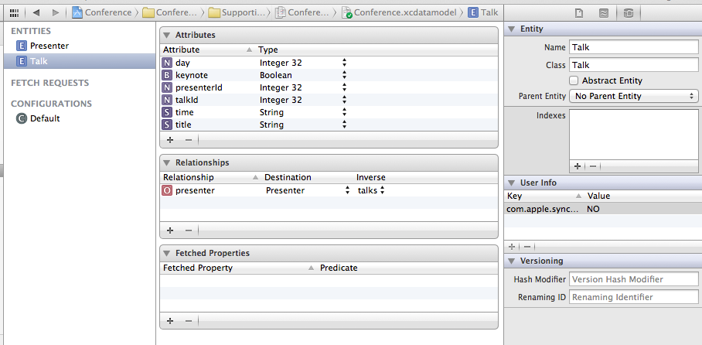Add a new attribute with plus

(x=169, y=140)
